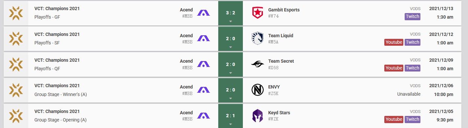Open the Gambit Esports team name link
The image size is (468, 128).
click(284, 10)
